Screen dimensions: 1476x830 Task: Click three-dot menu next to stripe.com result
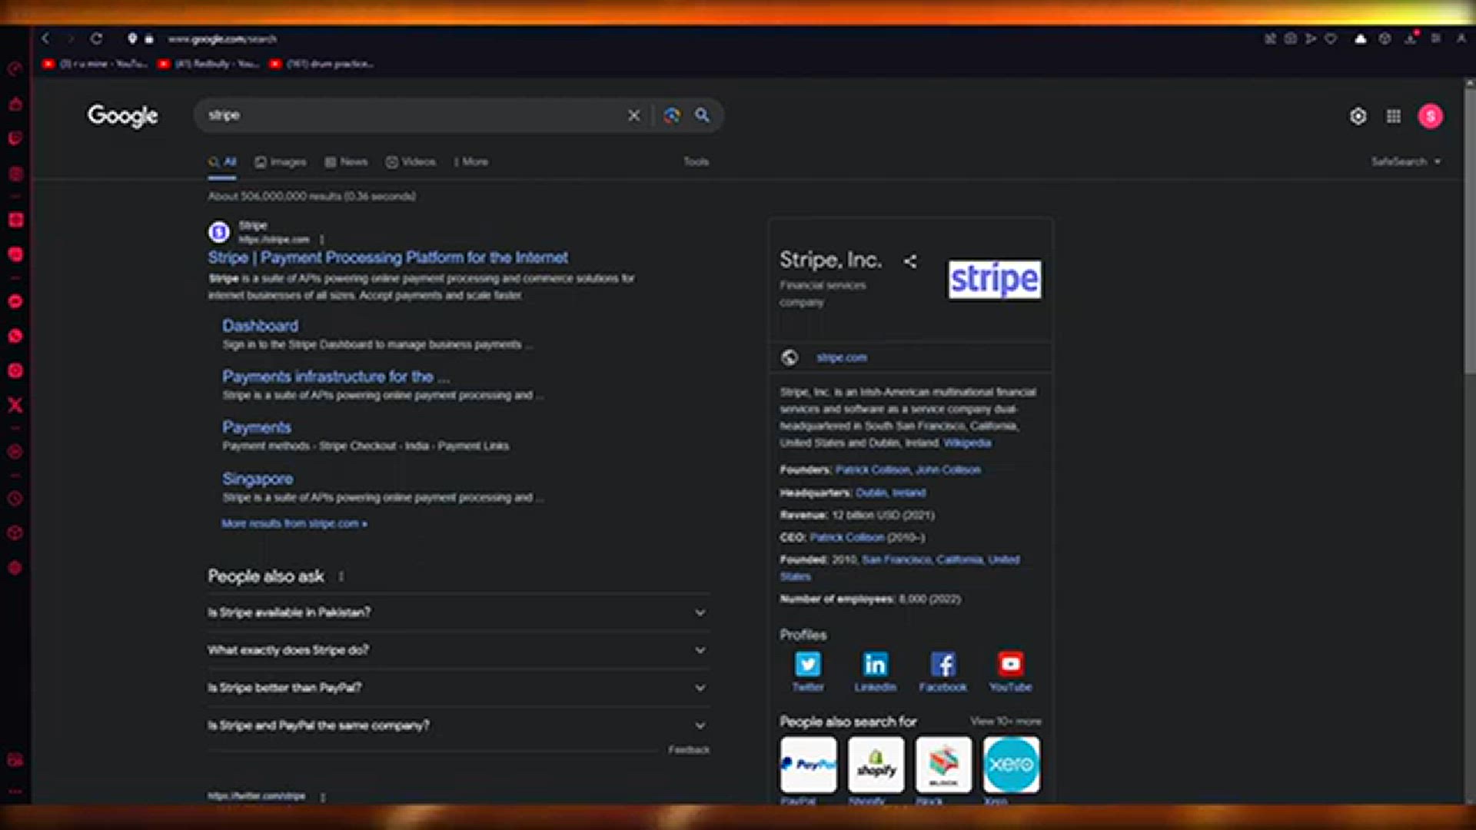[x=322, y=240]
